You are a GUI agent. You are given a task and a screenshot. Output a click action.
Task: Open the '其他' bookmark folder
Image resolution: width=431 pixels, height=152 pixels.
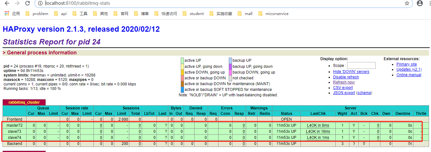(x=100, y=13)
